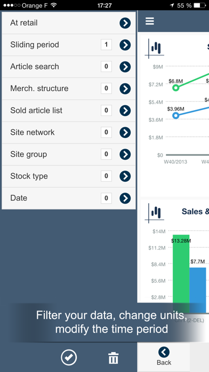This screenshot has height=372, width=209.
Task: Tap the W40/2013 axis label
Action: click(175, 162)
